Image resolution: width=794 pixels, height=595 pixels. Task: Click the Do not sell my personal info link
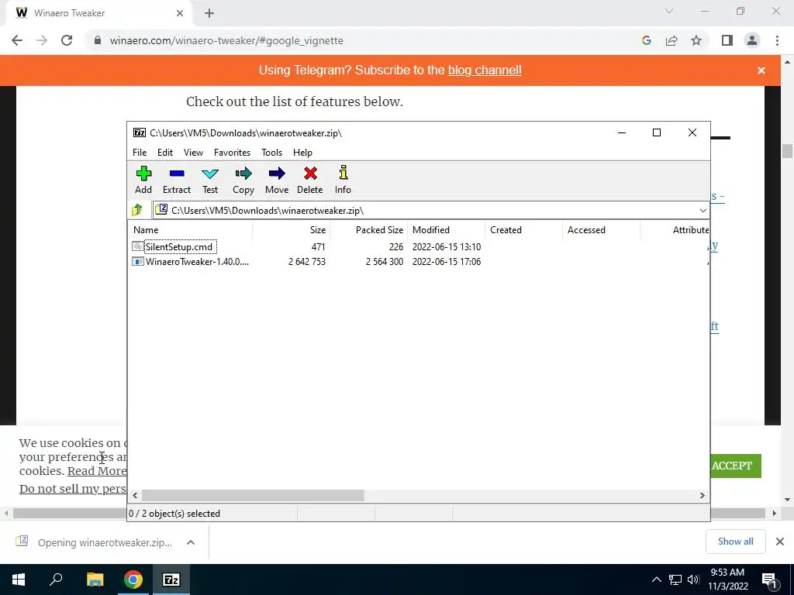(x=72, y=489)
